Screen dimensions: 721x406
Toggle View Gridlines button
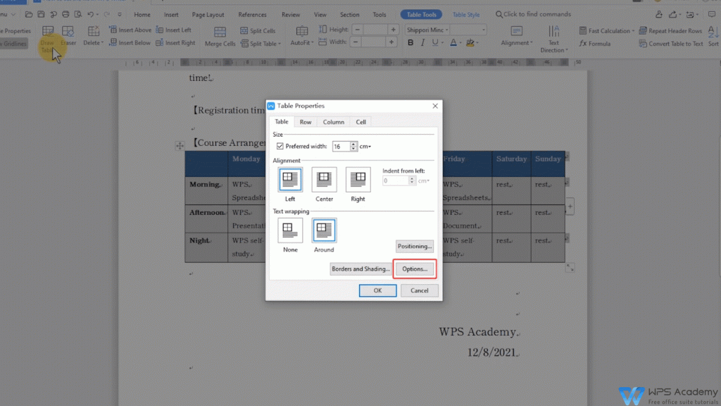[14, 44]
